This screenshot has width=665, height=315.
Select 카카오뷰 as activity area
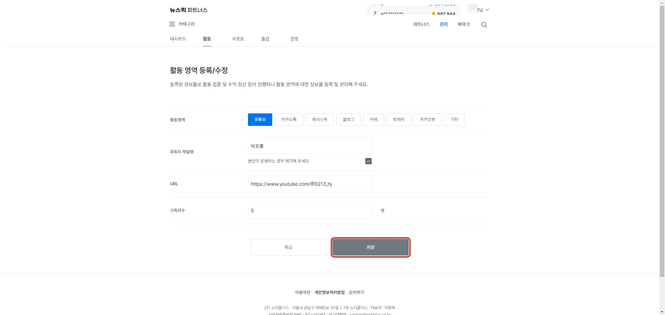(x=427, y=120)
